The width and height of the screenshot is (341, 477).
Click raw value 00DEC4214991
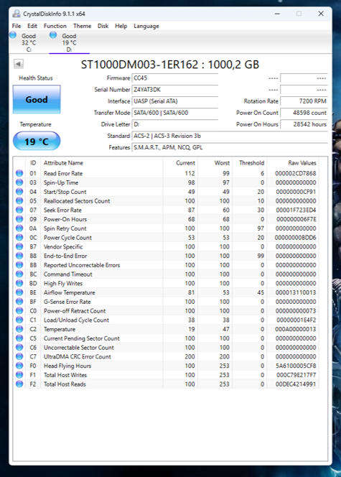(x=295, y=384)
